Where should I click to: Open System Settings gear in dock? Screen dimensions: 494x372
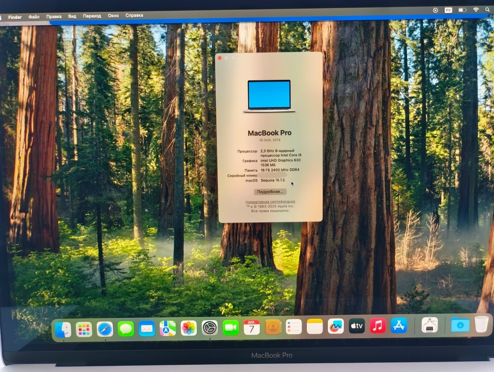tap(210, 328)
